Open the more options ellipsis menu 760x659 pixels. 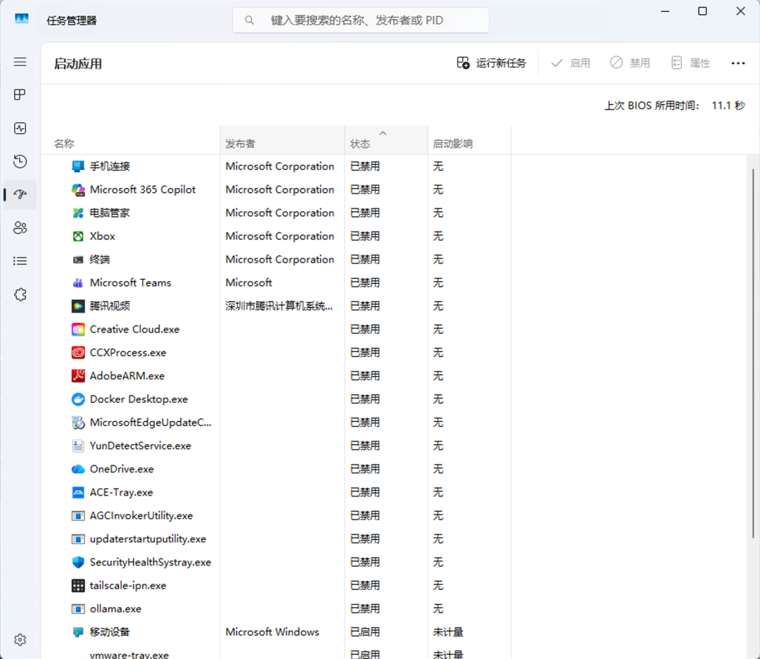click(737, 63)
